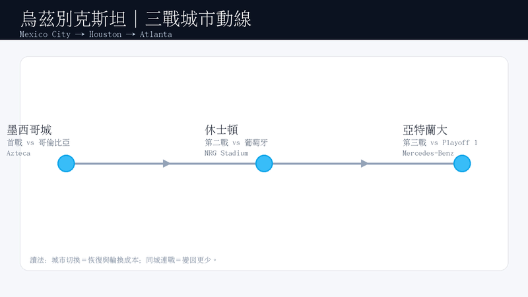Click the 首戰 vs 哥倫比亞 match text
This screenshot has height=297, width=528.
[38, 143]
